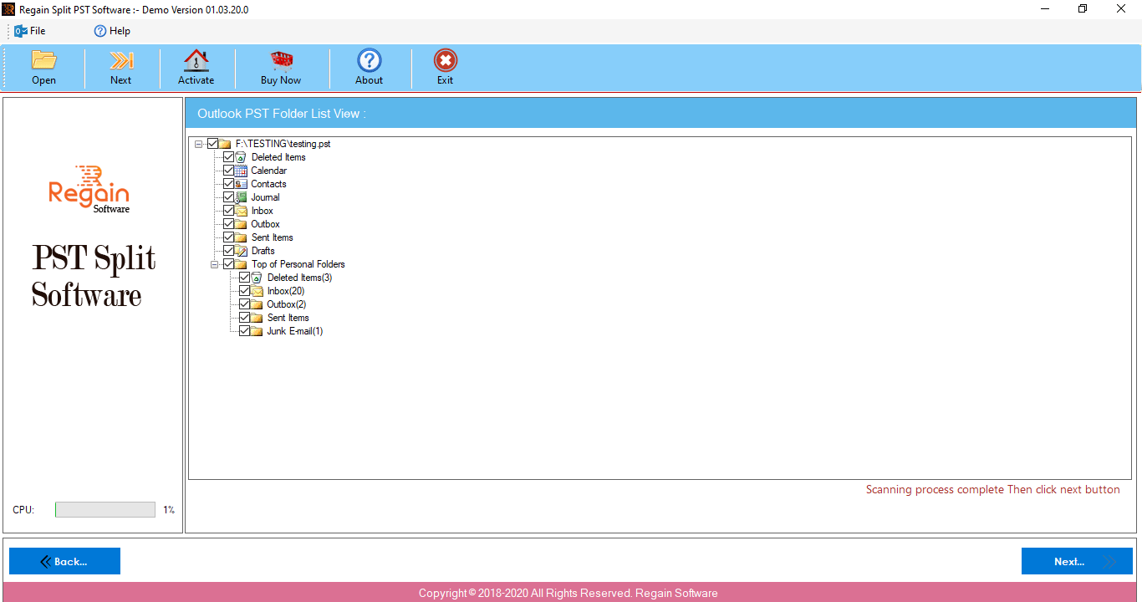Collapse the Top of Personal Folders node
The image size is (1142, 602).
tap(214, 263)
